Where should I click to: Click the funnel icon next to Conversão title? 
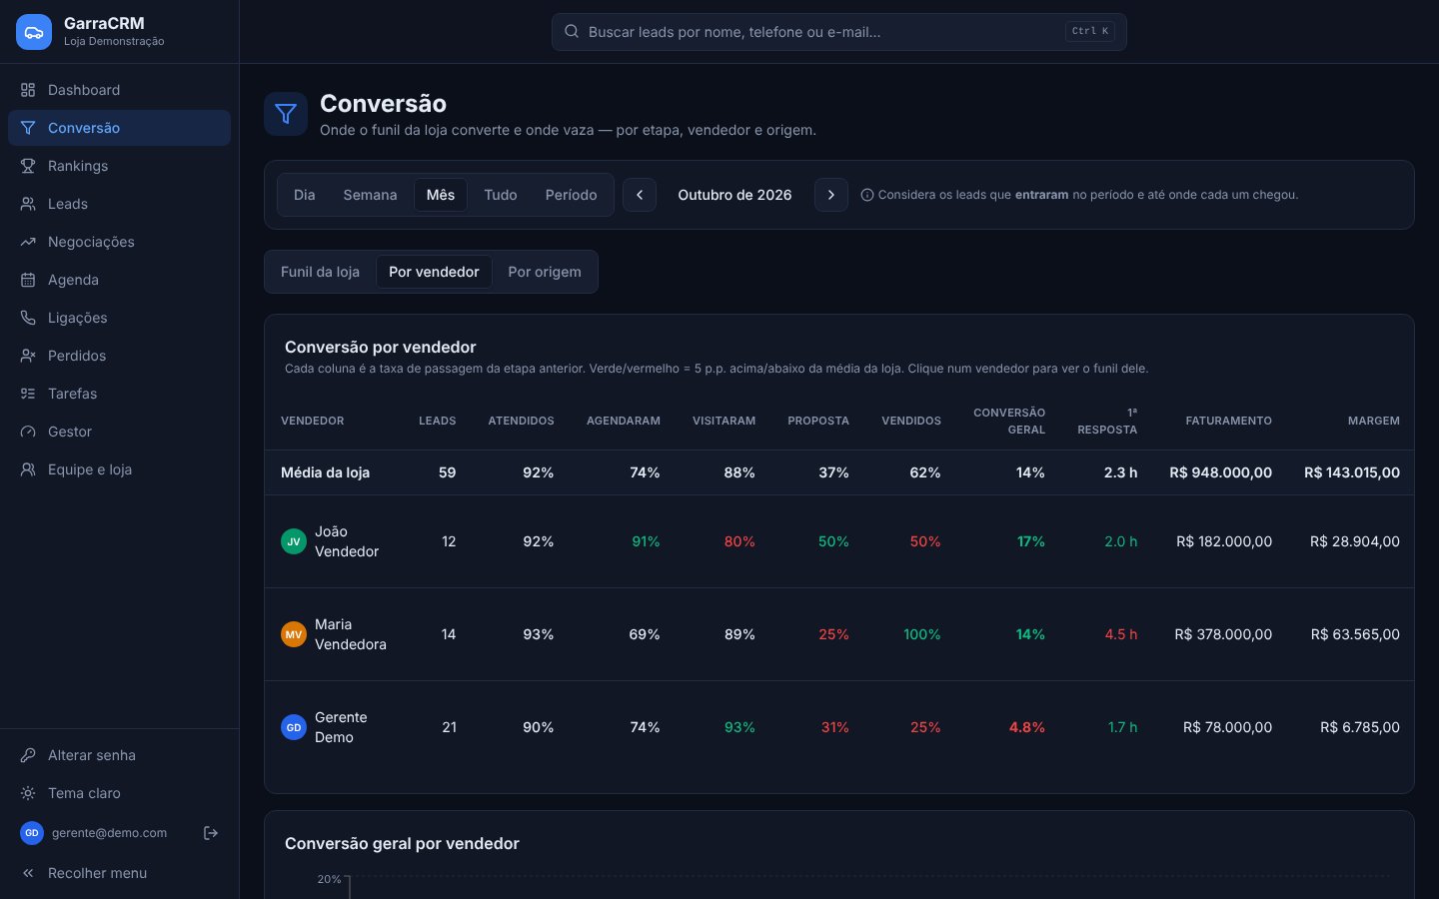(x=286, y=114)
